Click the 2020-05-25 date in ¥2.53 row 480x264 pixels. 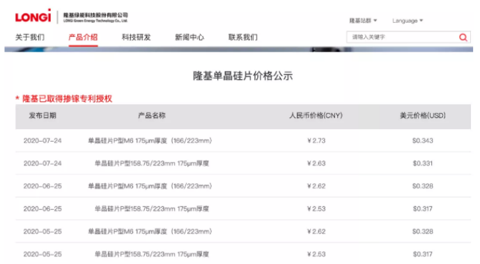(42, 254)
